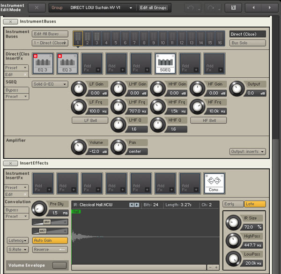Switch to Early reflections tab
The image size is (281, 274).
(233, 204)
